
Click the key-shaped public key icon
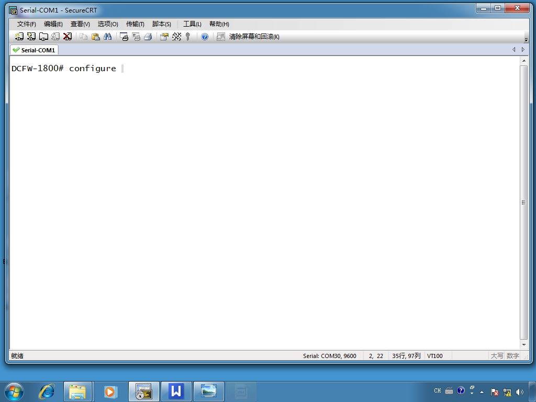point(188,37)
